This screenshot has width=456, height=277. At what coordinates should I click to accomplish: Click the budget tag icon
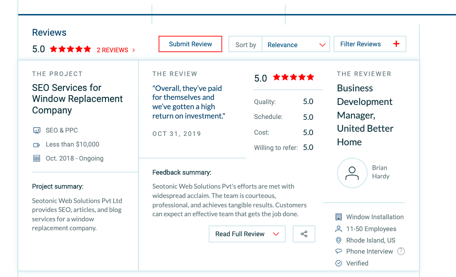[x=37, y=144]
